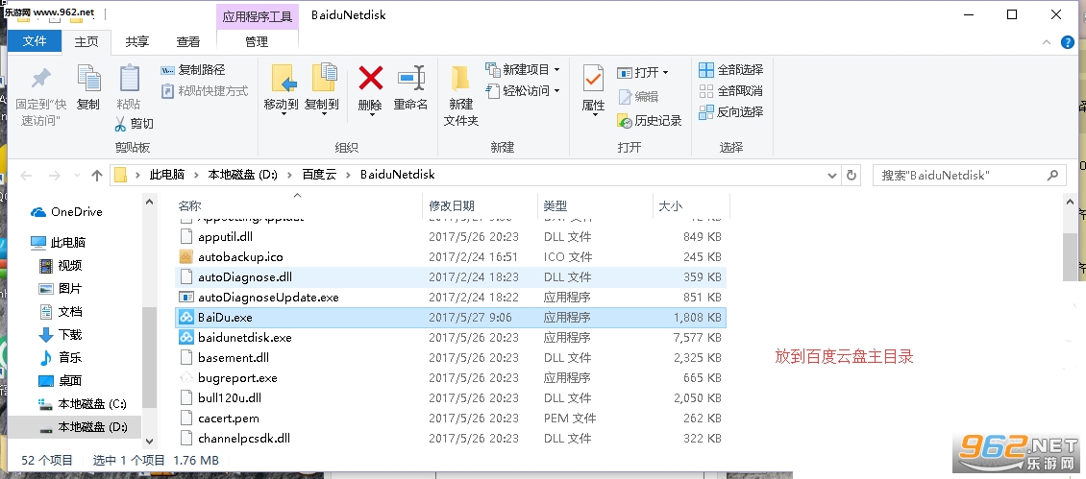Collapse the ribbon with the chevron

pyautogui.click(x=1047, y=42)
